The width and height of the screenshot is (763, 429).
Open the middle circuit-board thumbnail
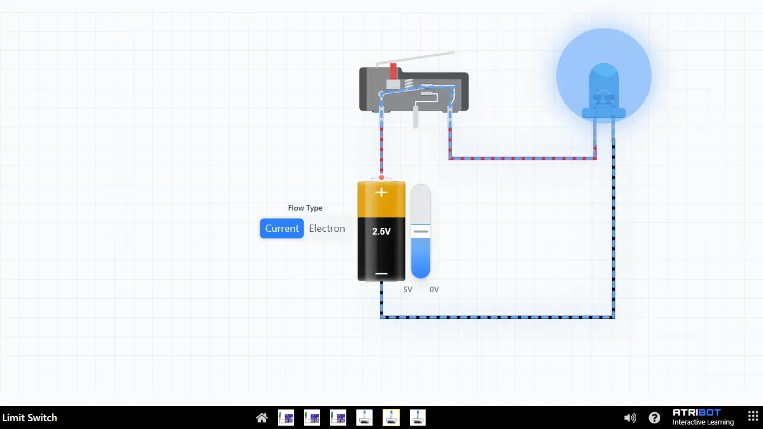tap(312, 417)
